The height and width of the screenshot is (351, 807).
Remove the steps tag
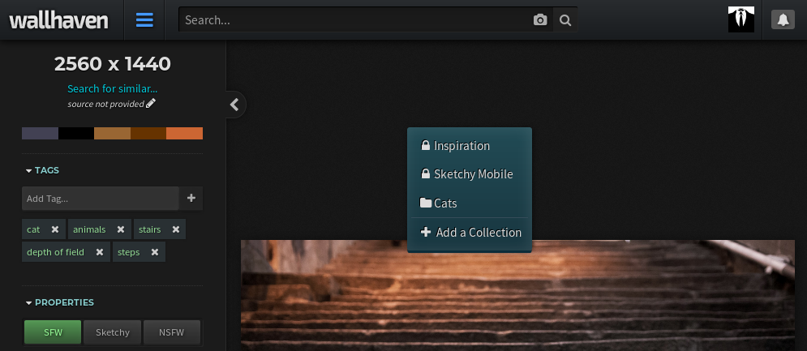[154, 252]
